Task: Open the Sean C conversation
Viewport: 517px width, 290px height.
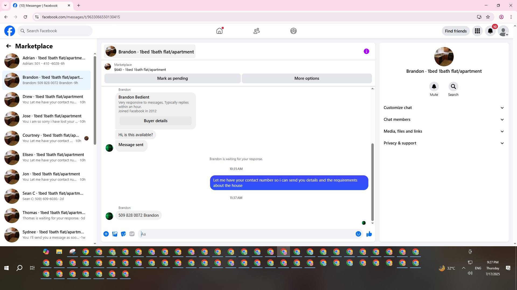Action: (x=47, y=196)
